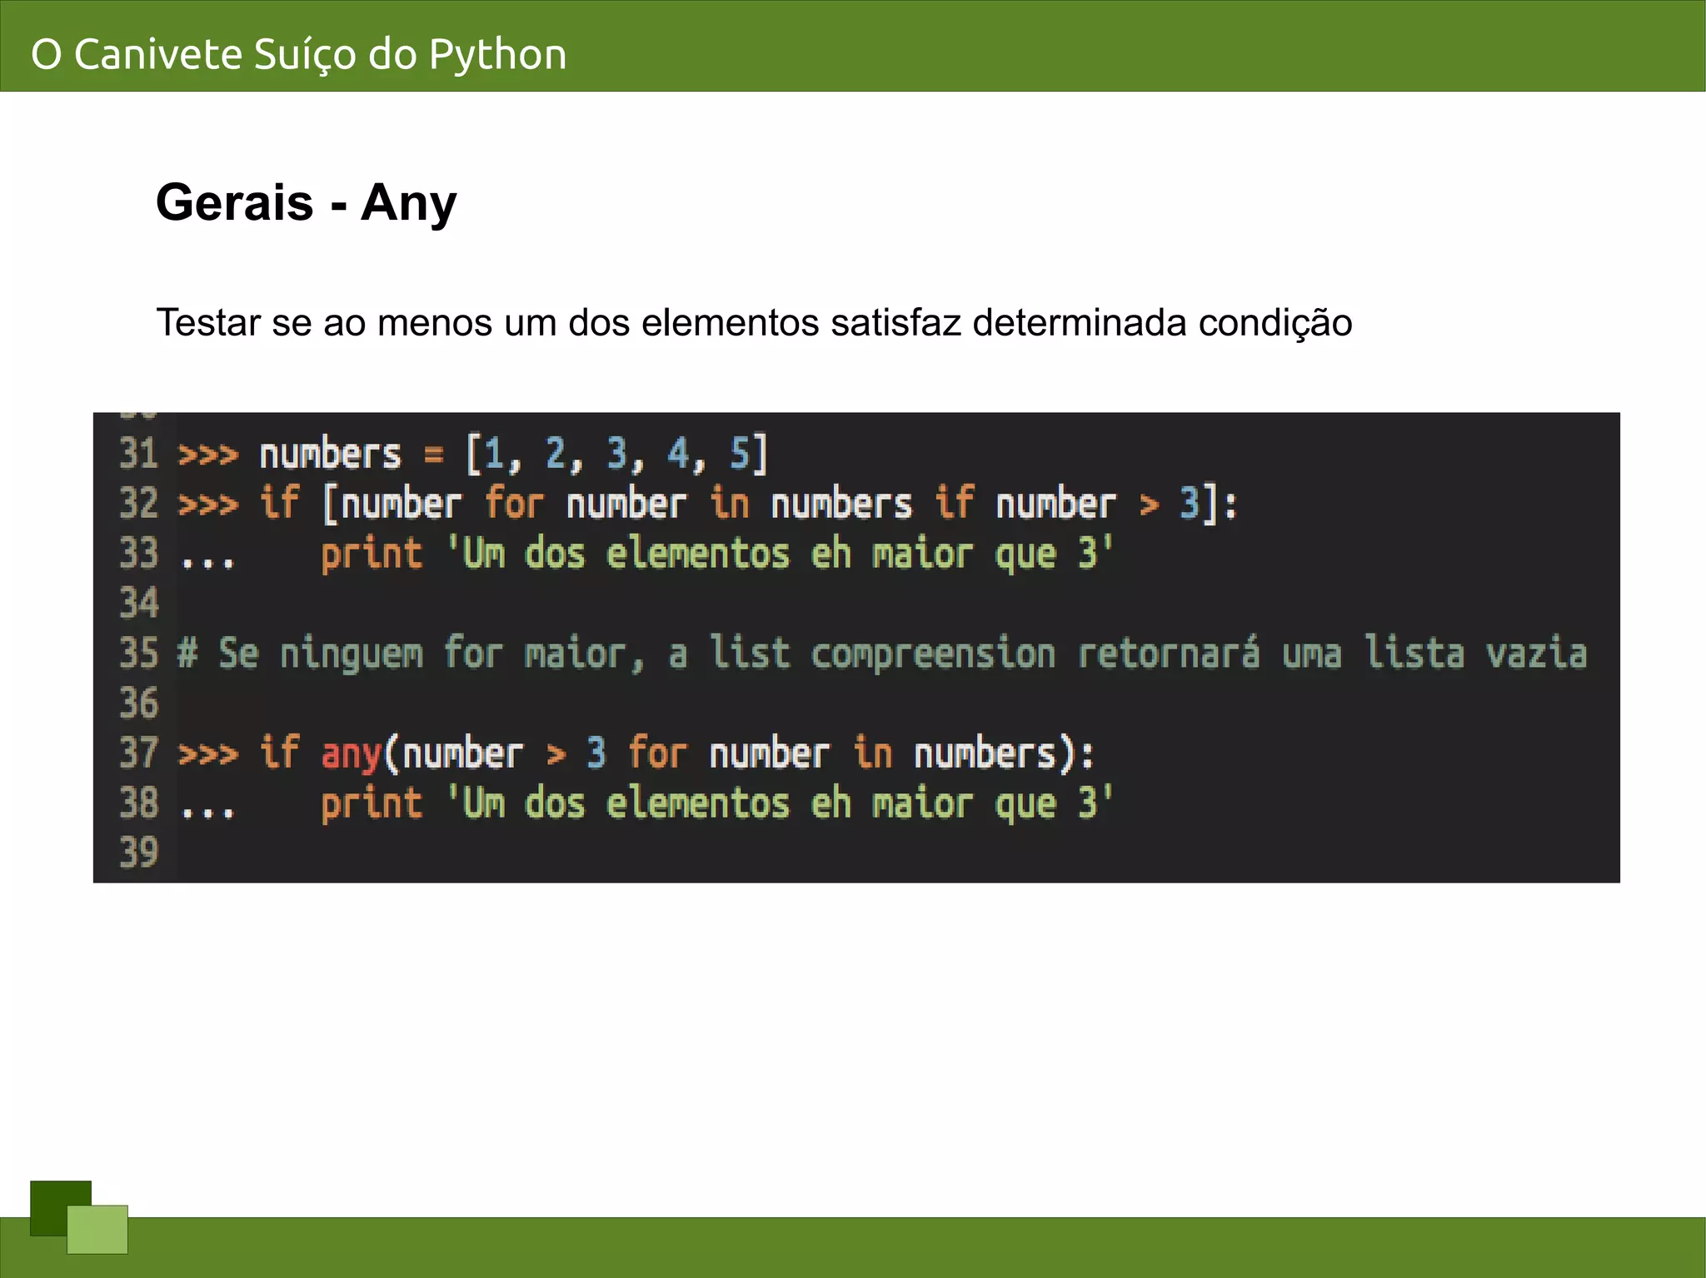Click the header 'O Canivete Suíço do Python'

(299, 55)
